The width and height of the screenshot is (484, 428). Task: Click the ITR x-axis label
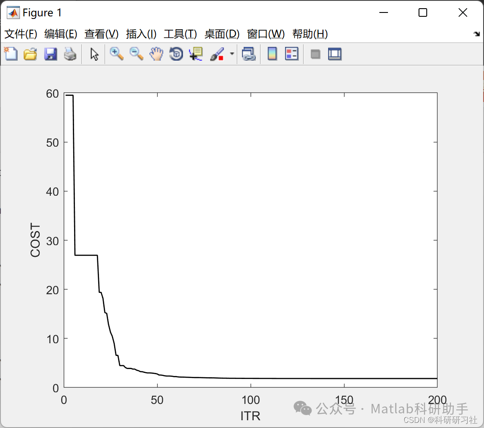pos(250,416)
